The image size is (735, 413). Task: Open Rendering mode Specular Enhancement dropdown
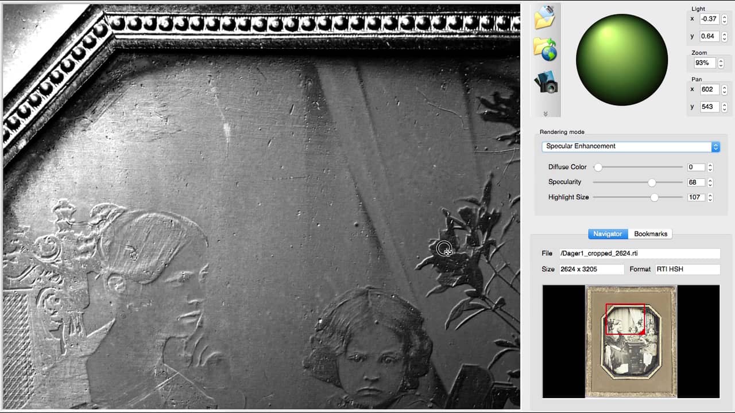click(x=630, y=146)
